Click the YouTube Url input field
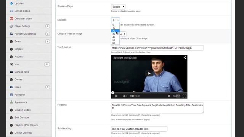 coord(157,48)
